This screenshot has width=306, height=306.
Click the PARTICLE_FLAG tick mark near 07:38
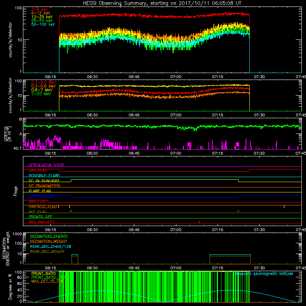(x=284, y=207)
